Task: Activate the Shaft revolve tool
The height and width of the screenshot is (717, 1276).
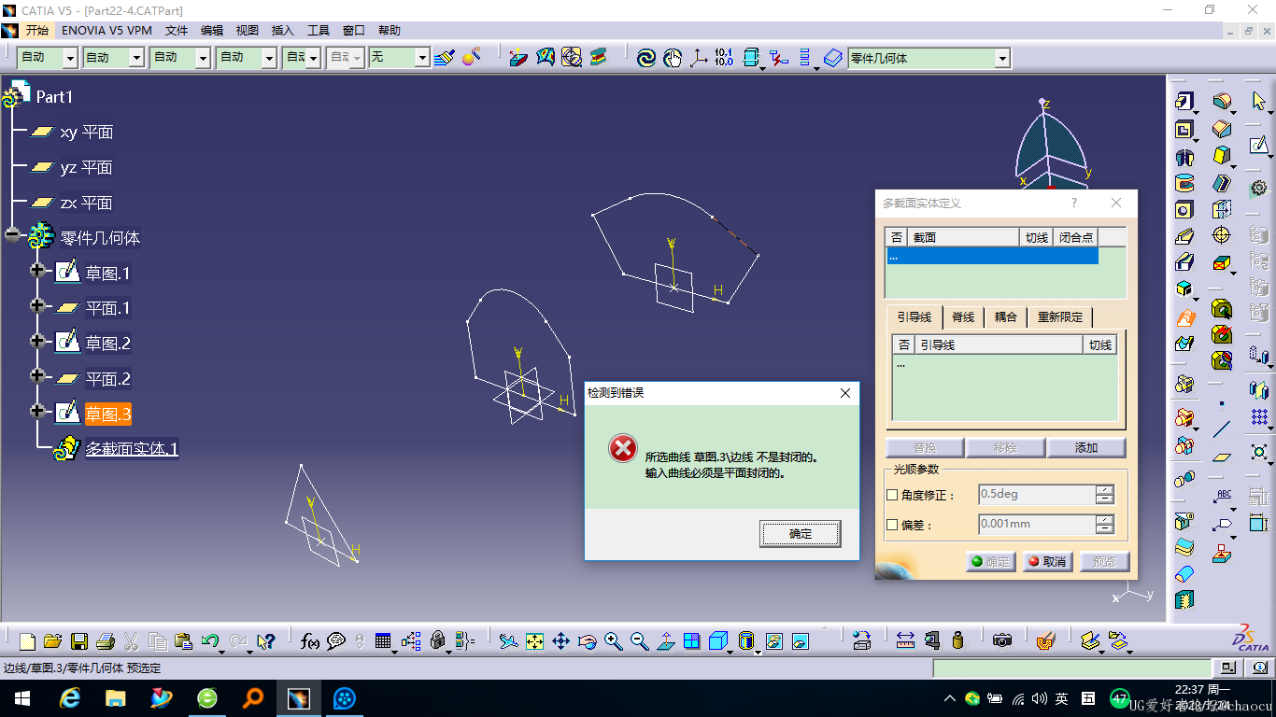Action: (1184, 157)
